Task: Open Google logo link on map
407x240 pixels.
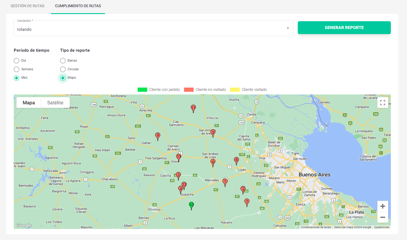Action: pyautogui.click(x=24, y=225)
